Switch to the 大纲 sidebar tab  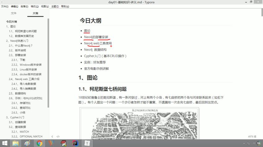[35, 13]
